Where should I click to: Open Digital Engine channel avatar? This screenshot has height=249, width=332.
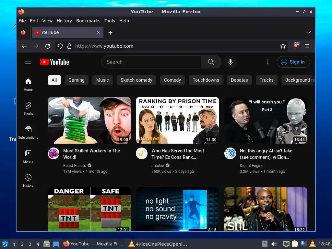tap(230, 153)
